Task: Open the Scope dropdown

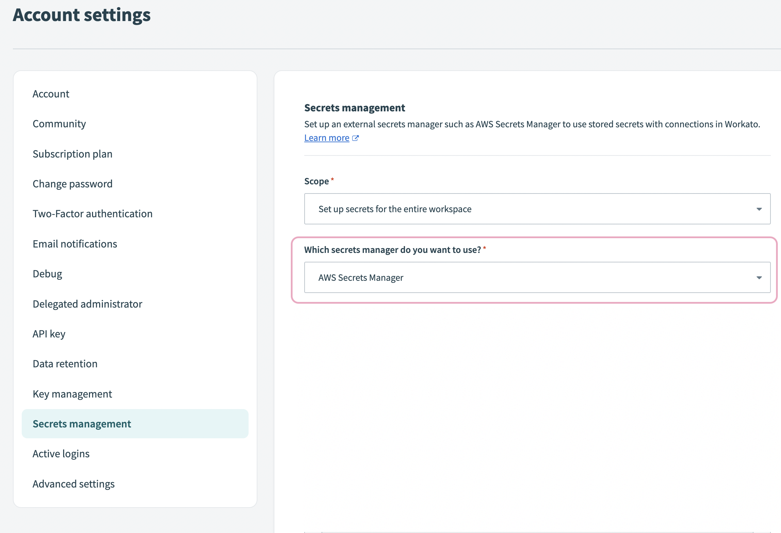Action: click(x=537, y=209)
